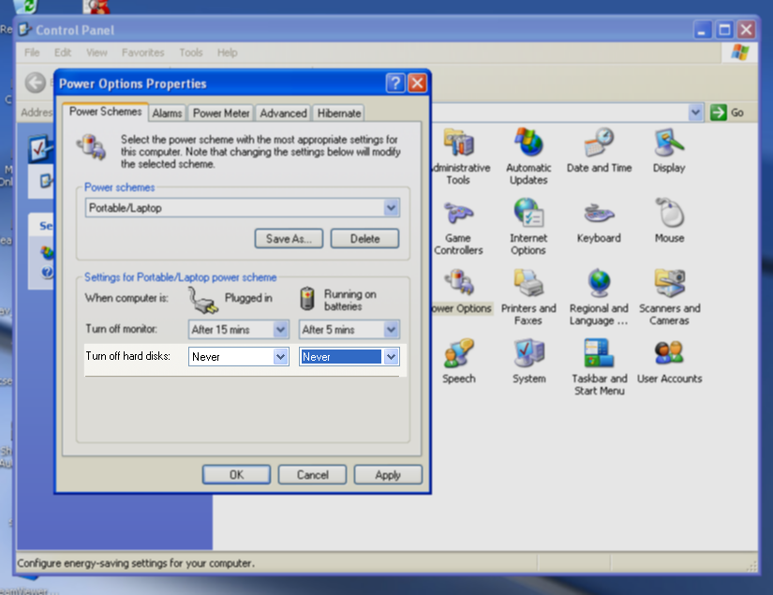Expand the Power schemes combo box
Screen dimensions: 773x595
pos(391,207)
